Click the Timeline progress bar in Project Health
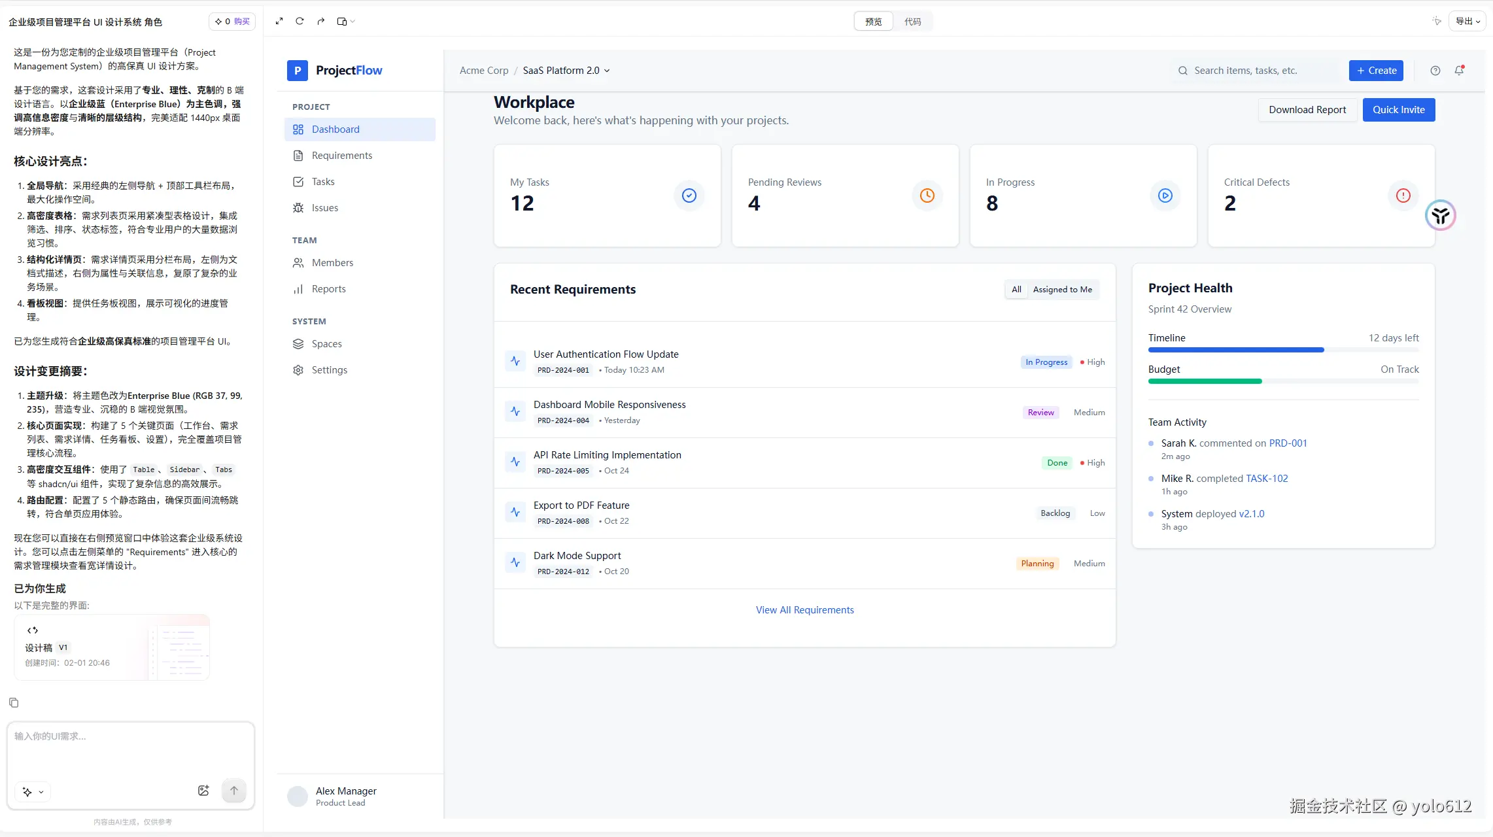The height and width of the screenshot is (837, 1493). tap(1282, 350)
